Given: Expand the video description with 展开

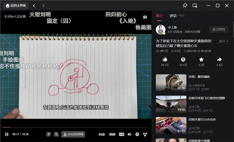Looking at the screenshot, I should coord(223,41).
